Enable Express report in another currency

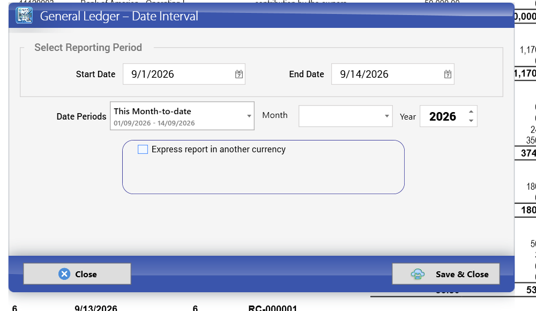point(143,150)
